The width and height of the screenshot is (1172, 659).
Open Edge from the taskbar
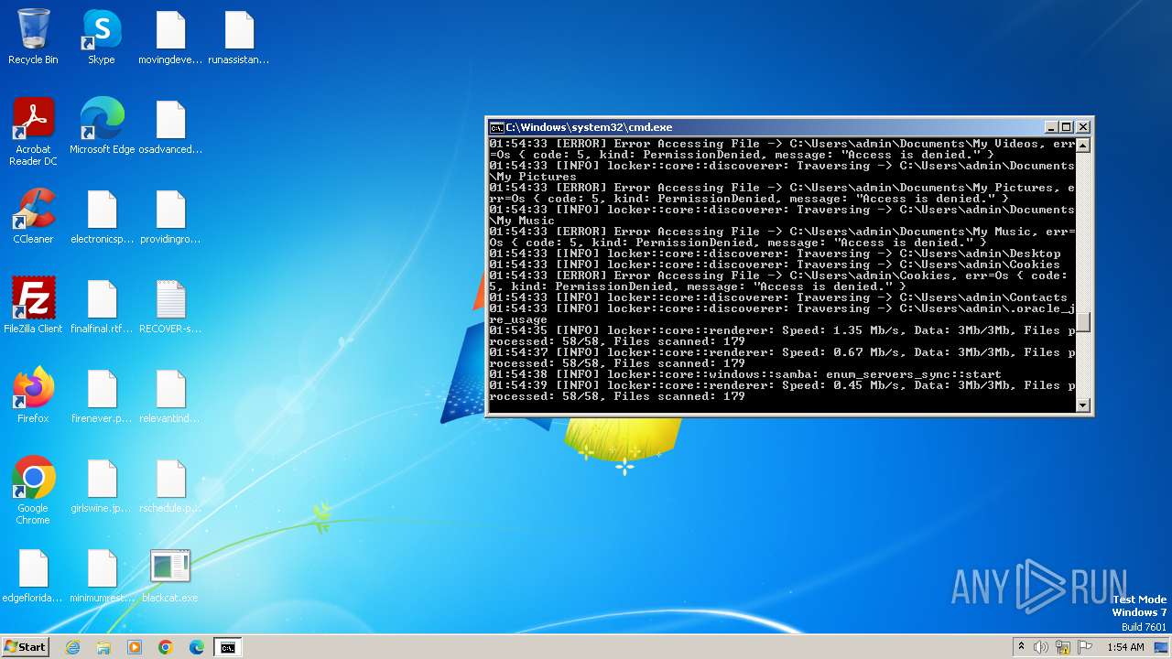197,647
